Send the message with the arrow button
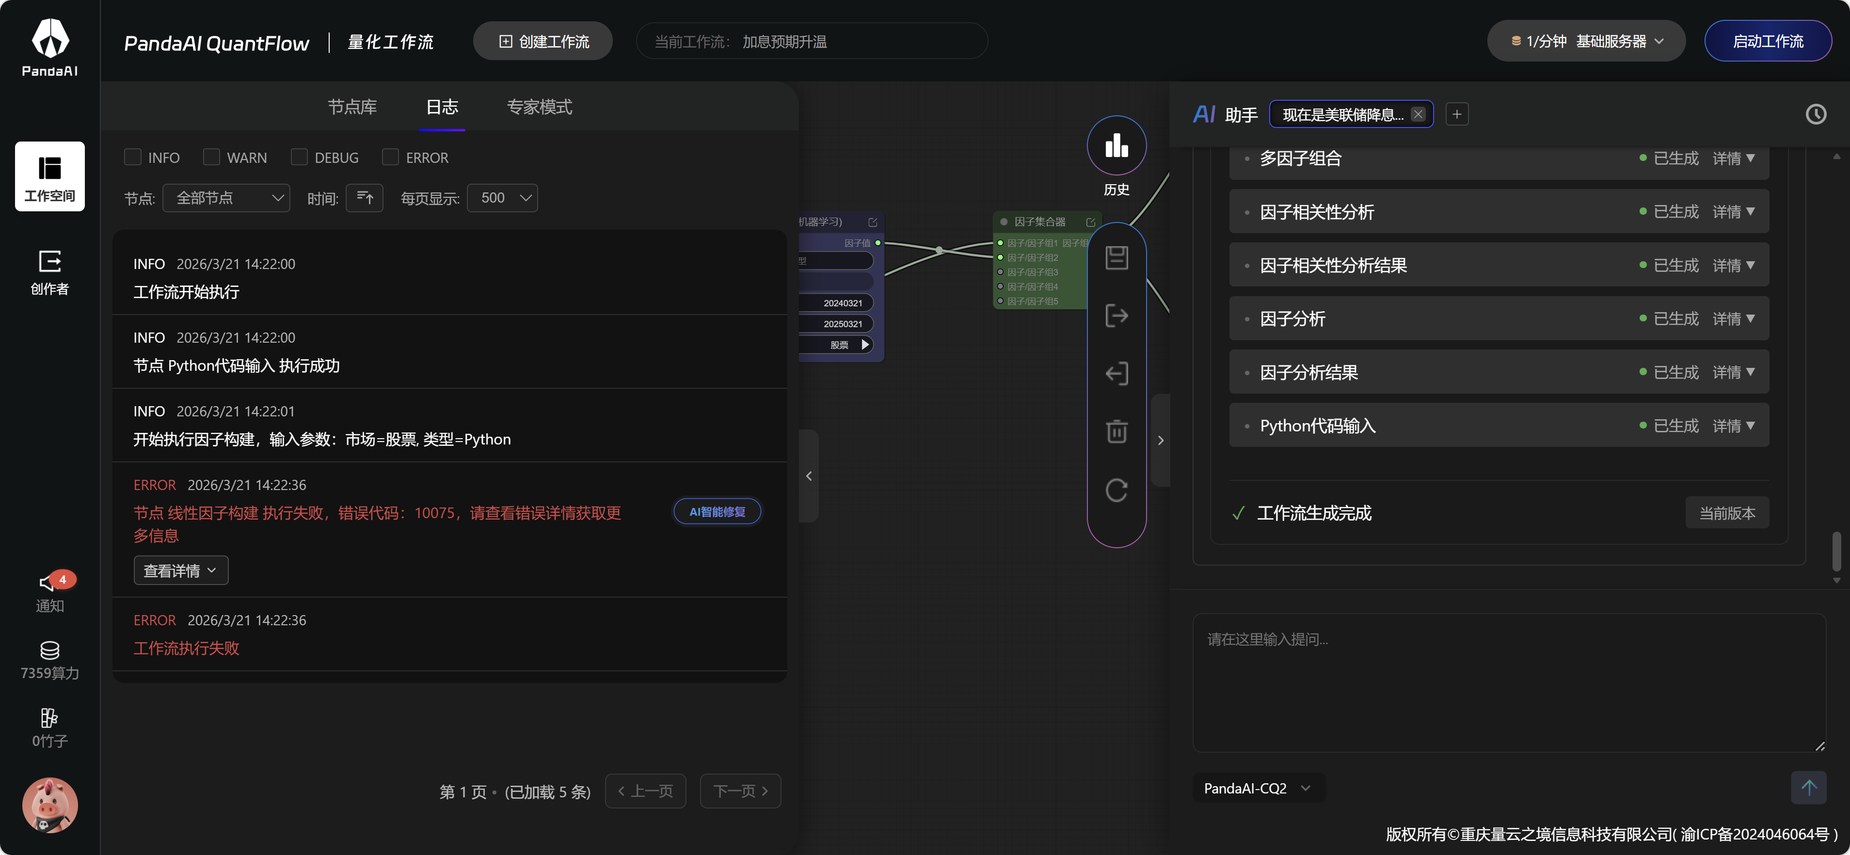This screenshot has height=855, width=1850. [1808, 788]
